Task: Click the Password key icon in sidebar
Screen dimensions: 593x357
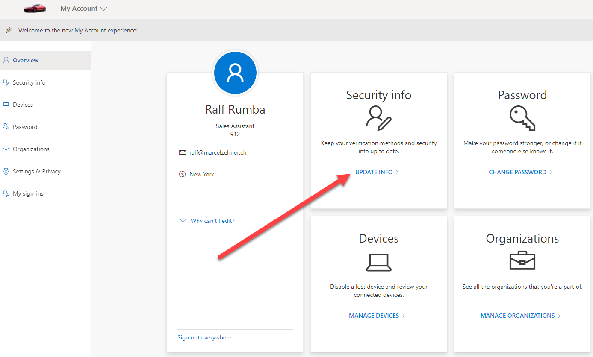Action: coord(6,127)
